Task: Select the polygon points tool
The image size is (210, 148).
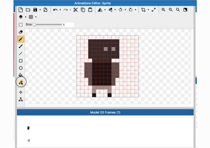Action: (x=21, y=99)
